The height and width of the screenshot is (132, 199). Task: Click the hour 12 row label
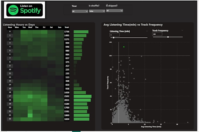click(10, 77)
